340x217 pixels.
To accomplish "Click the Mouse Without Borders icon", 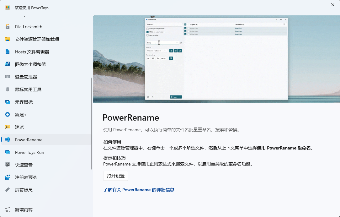I will pos(8,102).
